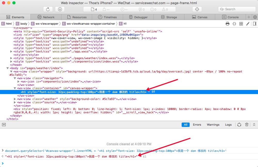Click the element selection crosshair icon
This screenshot has width=258, height=167.
click(x=197, y=9)
